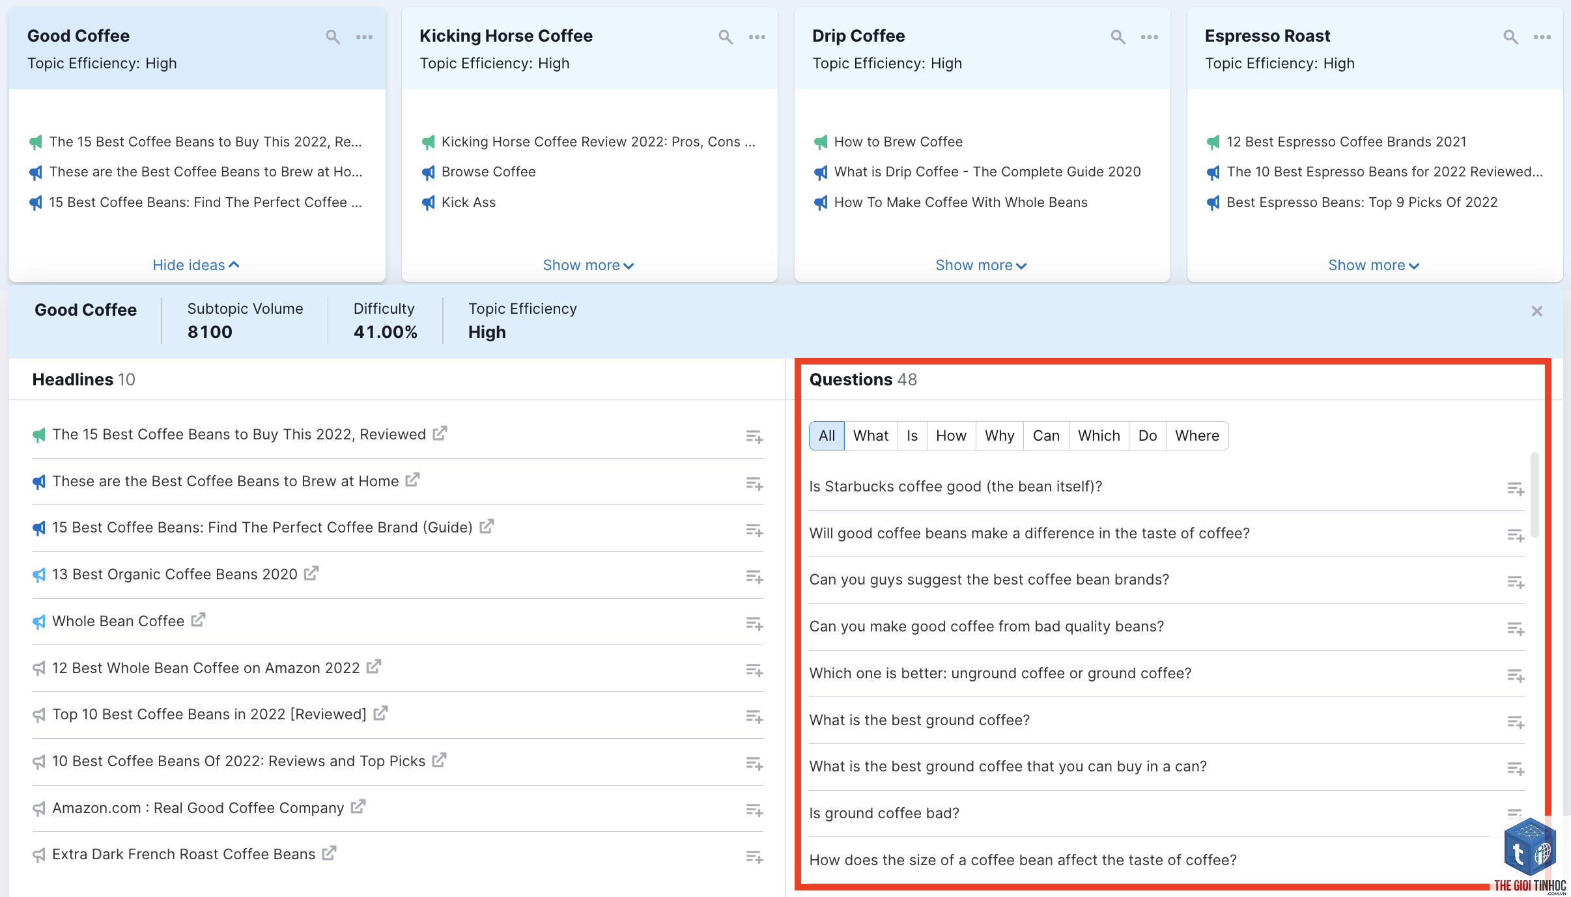
Task: Collapse Good Coffee card with Hide ideas
Action: [196, 265]
